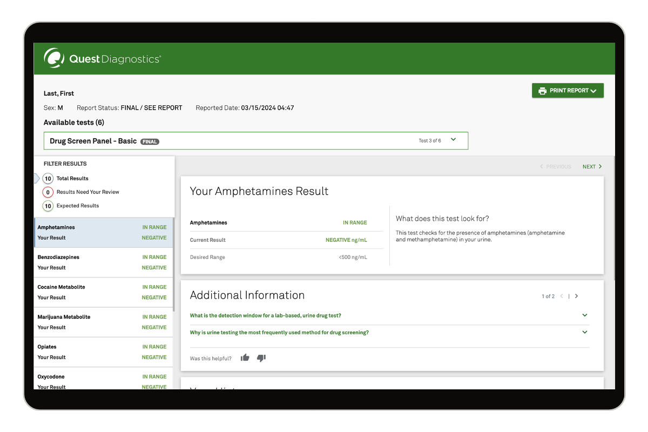Viewport: 648px width, 432px height.
Task: Expand the detection window question
Action: pyautogui.click(x=584, y=315)
